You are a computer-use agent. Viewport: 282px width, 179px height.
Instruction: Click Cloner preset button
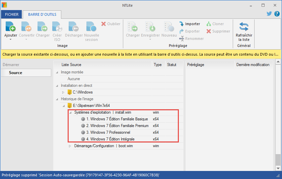(215, 24)
